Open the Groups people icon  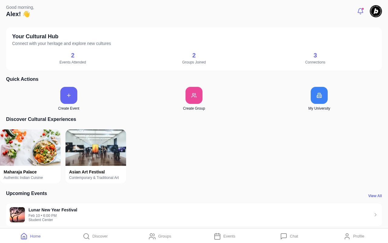click(x=152, y=236)
